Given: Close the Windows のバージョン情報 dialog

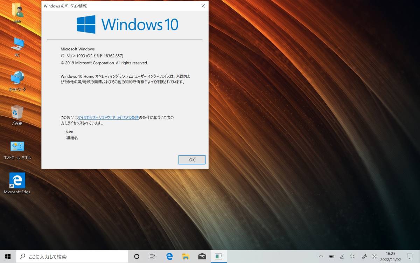Looking at the screenshot, I should coord(203,6).
